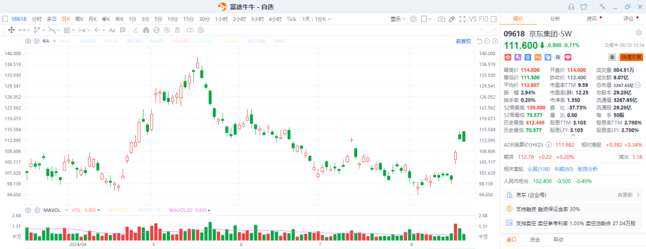The width and height of the screenshot is (646, 249).
Task: Open the price range measure tool
Action: tap(82, 30)
